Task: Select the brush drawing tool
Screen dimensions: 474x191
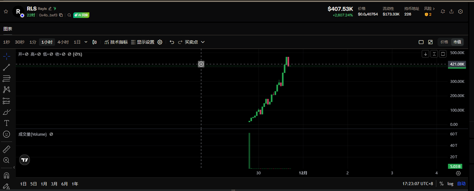Action: click(6, 112)
